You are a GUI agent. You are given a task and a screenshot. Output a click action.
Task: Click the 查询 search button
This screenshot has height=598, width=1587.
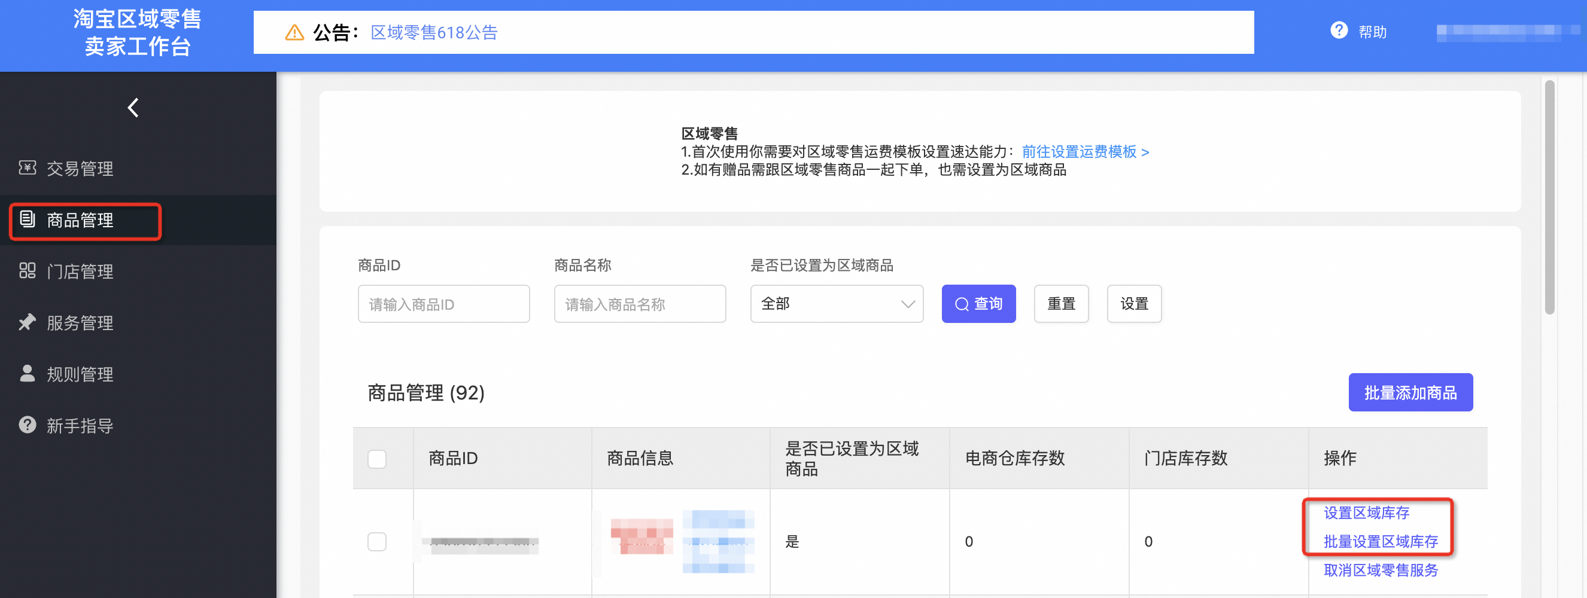978,304
